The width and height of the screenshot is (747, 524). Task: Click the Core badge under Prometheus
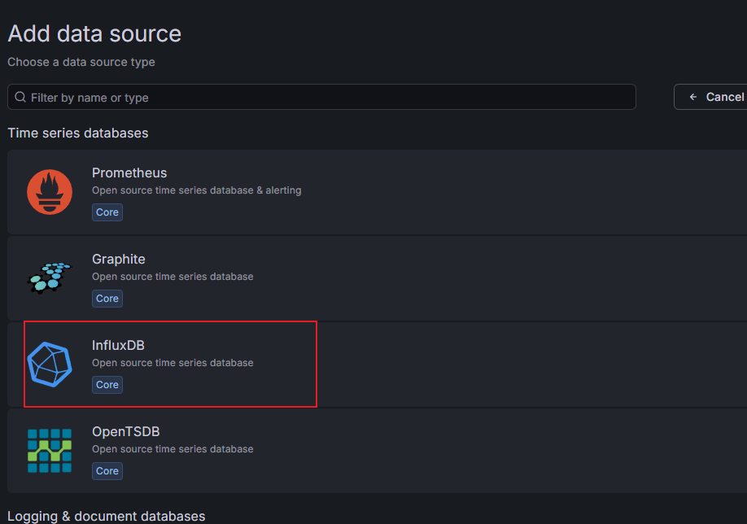coord(107,212)
